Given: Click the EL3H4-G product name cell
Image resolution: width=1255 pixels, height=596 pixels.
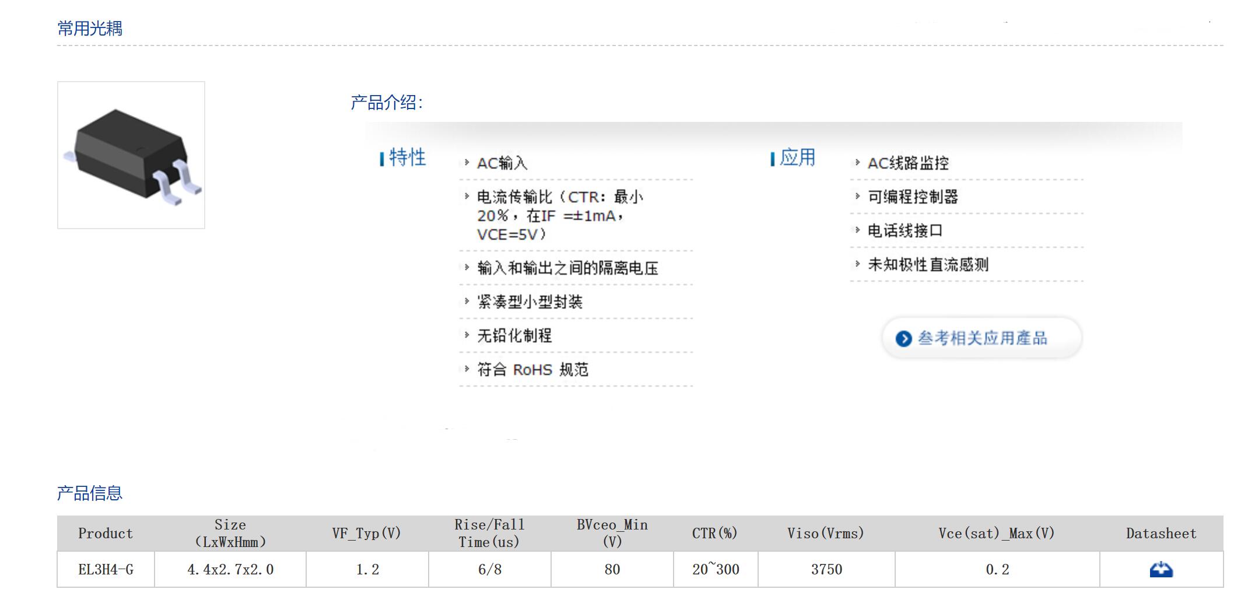Looking at the screenshot, I should click(106, 569).
